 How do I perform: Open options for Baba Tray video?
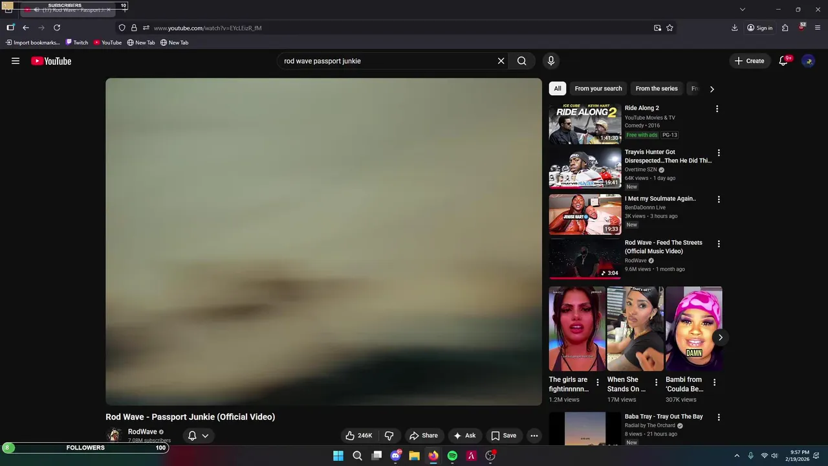pyautogui.click(x=719, y=417)
